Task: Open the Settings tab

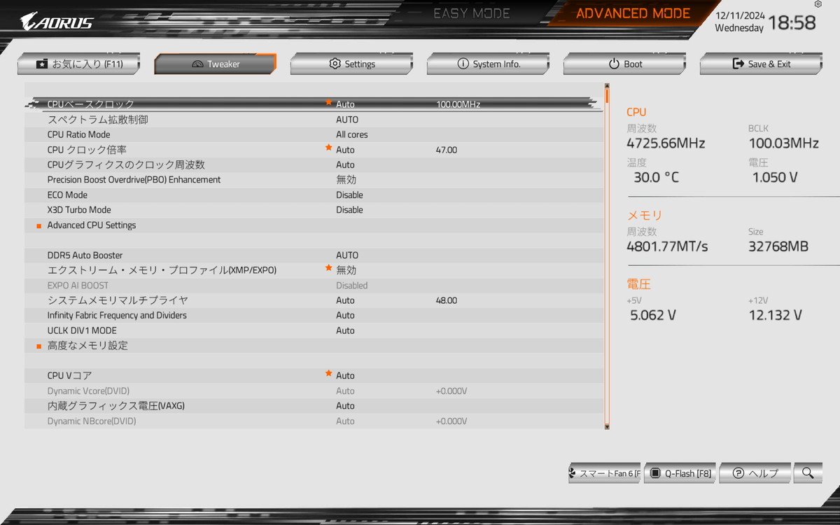Action: [351, 64]
